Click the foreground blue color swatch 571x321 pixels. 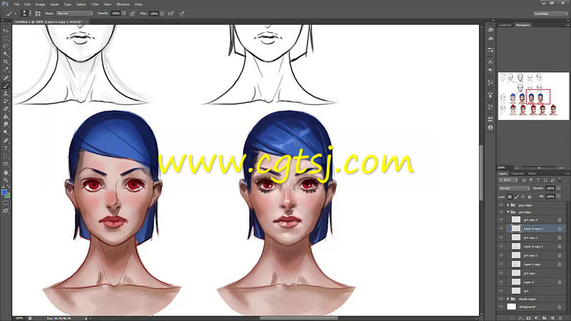coord(4,192)
